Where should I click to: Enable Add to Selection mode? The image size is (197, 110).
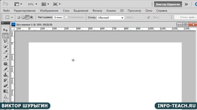tap(23, 17)
